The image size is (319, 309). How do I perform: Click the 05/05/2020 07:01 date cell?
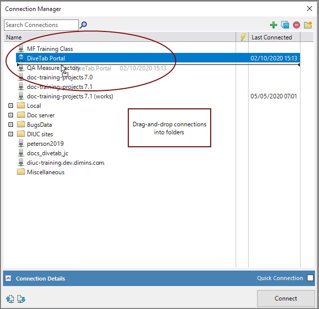point(274,96)
